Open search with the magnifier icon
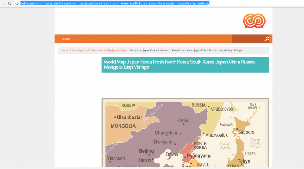Viewport: 304px width, 169px height. [267, 39]
